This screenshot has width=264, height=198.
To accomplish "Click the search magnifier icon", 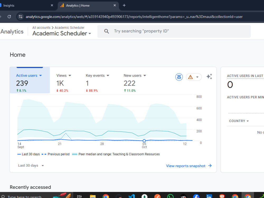I will pos(106,31).
